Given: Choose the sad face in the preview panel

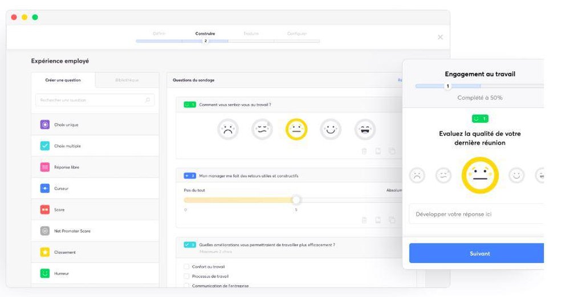Looking at the screenshot, I should (x=417, y=176).
